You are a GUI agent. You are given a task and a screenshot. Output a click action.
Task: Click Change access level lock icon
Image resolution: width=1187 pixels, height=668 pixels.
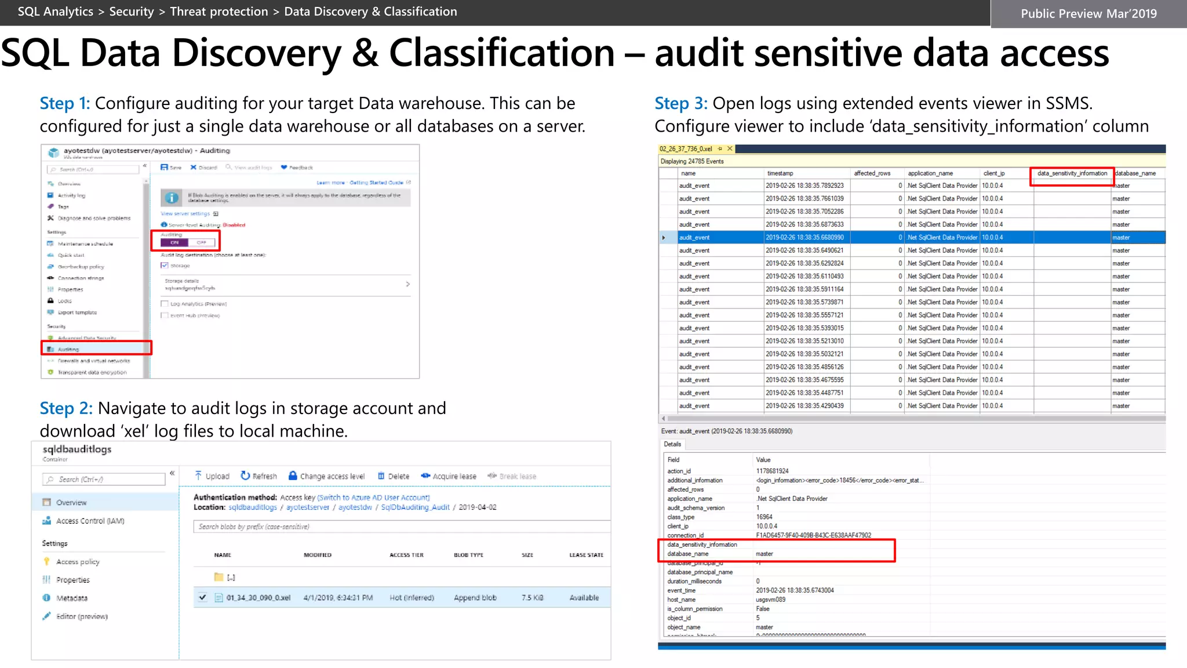click(293, 475)
